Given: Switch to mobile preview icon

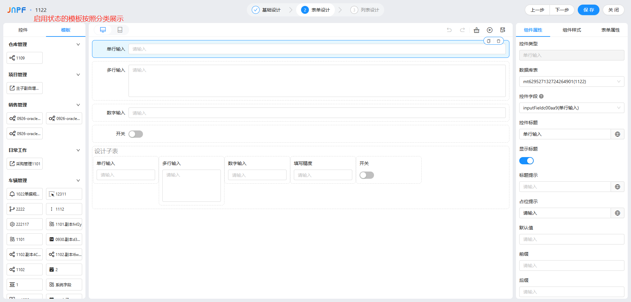Looking at the screenshot, I should (120, 30).
